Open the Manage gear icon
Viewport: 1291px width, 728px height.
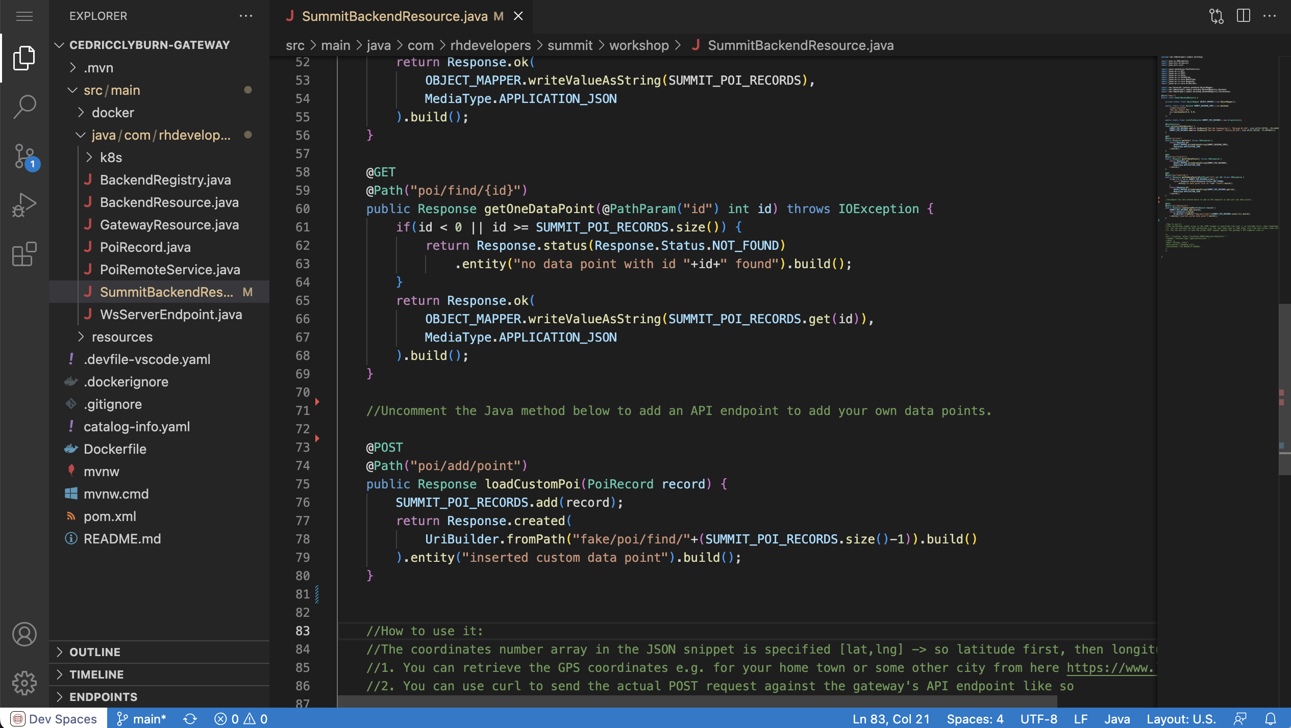(24, 683)
